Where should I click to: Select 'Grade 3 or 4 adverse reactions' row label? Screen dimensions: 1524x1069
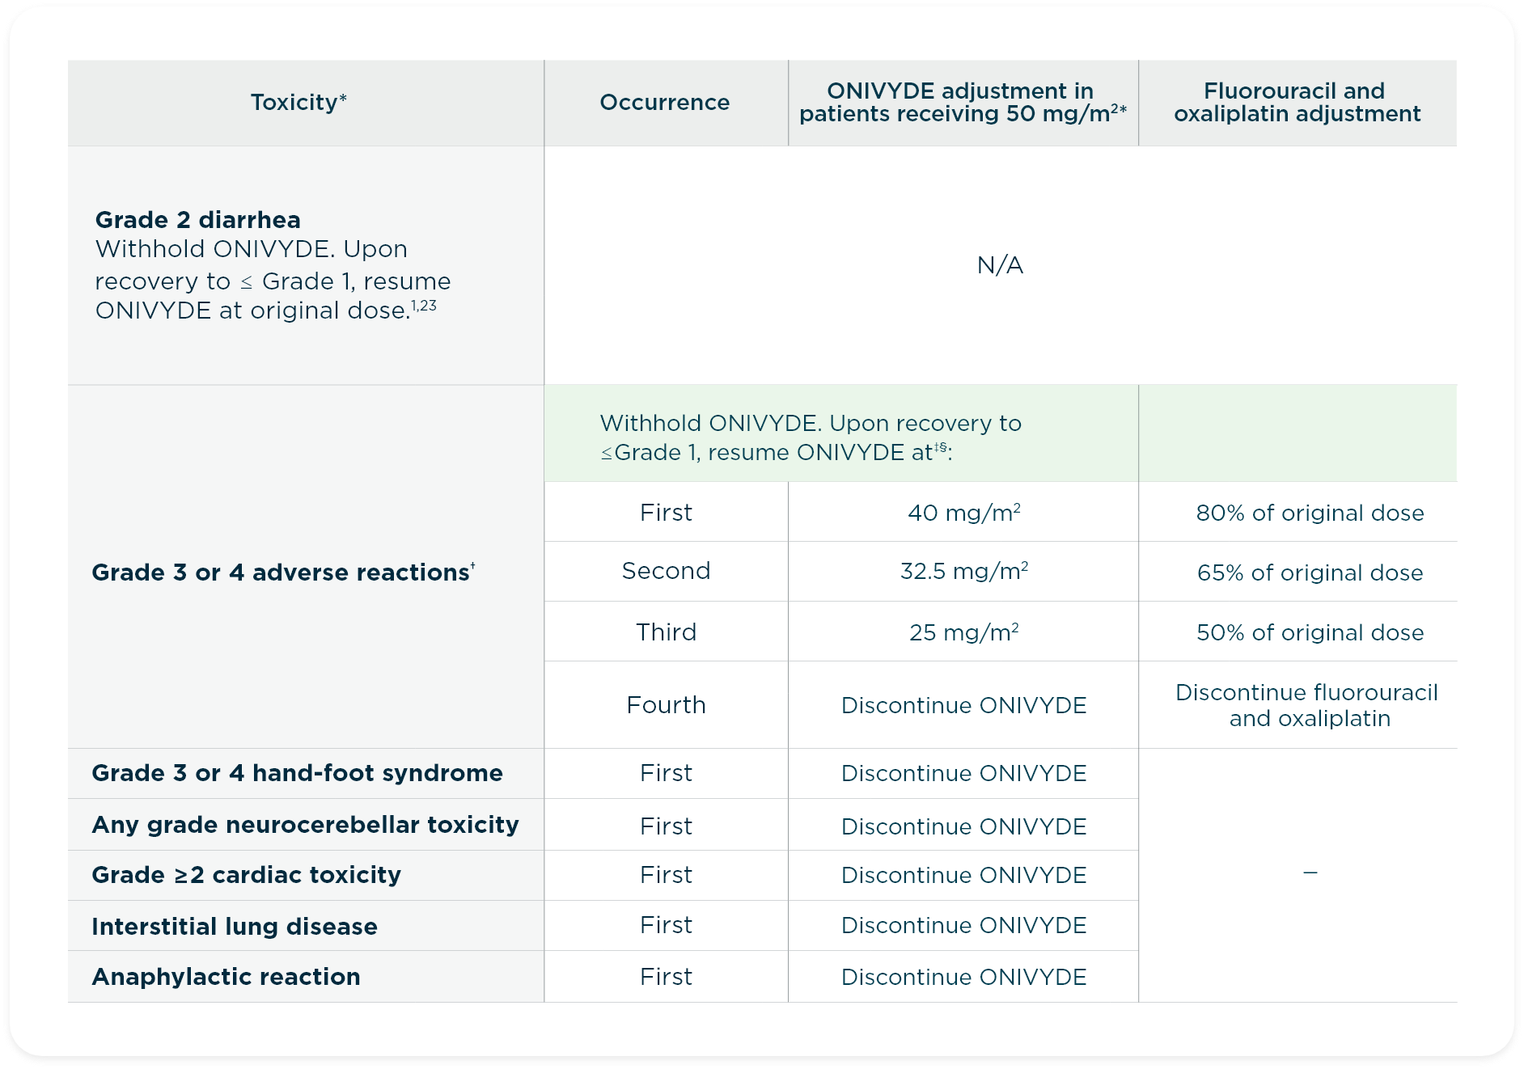coord(283,572)
